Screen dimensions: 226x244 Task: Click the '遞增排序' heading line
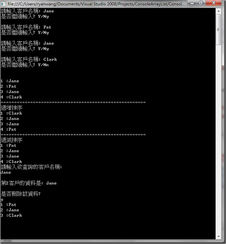(x=11, y=108)
